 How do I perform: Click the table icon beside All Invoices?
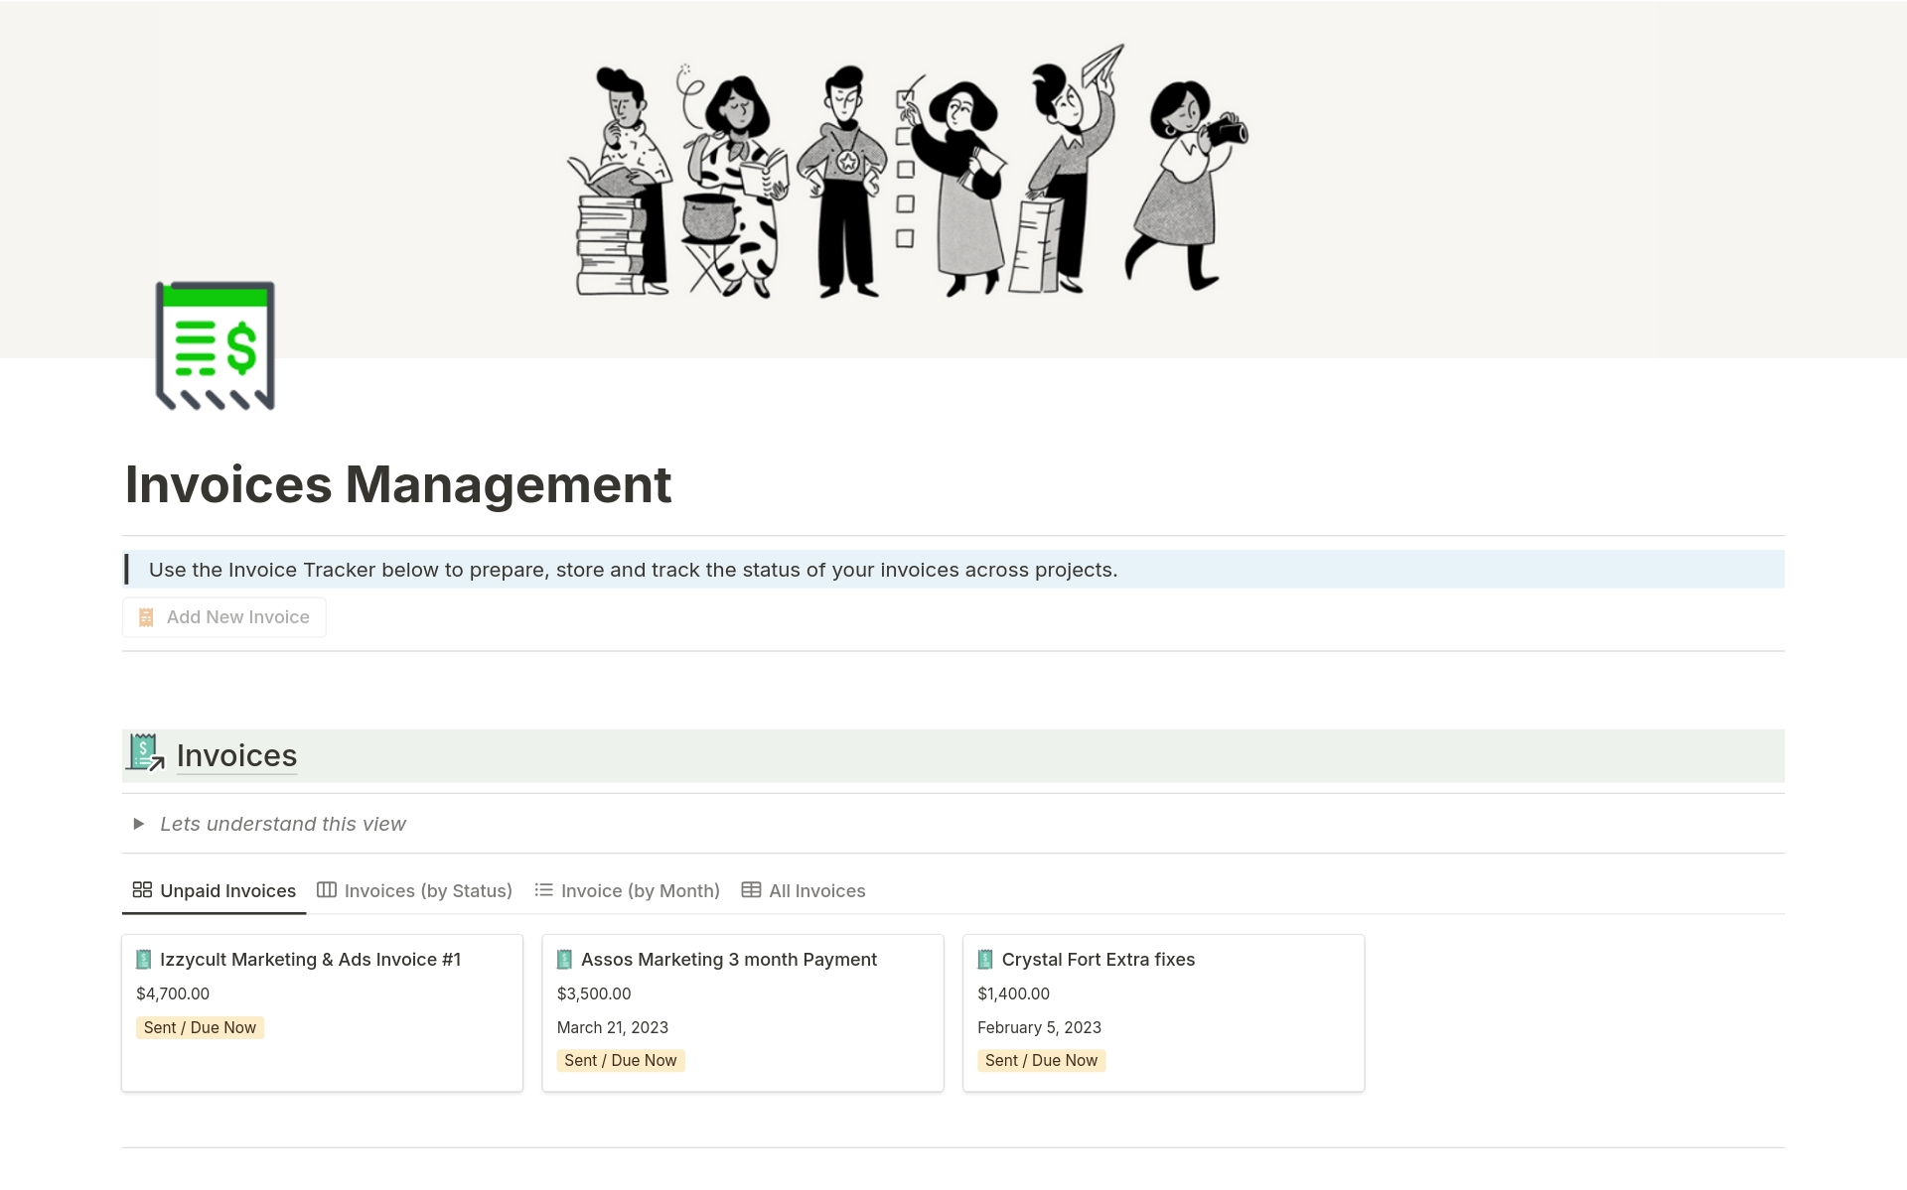click(751, 889)
